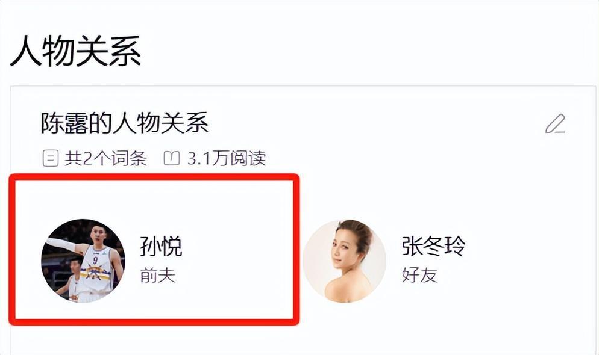Click the 陈露 name in the card title
The height and width of the screenshot is (355, 599).
[64, 123]
